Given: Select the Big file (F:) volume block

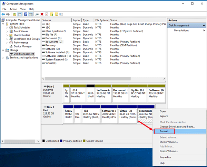Looking at the screenshot, I should [138, 93].
